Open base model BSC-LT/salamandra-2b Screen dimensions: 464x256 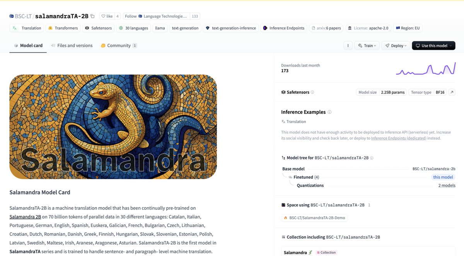tap(434, 169)
